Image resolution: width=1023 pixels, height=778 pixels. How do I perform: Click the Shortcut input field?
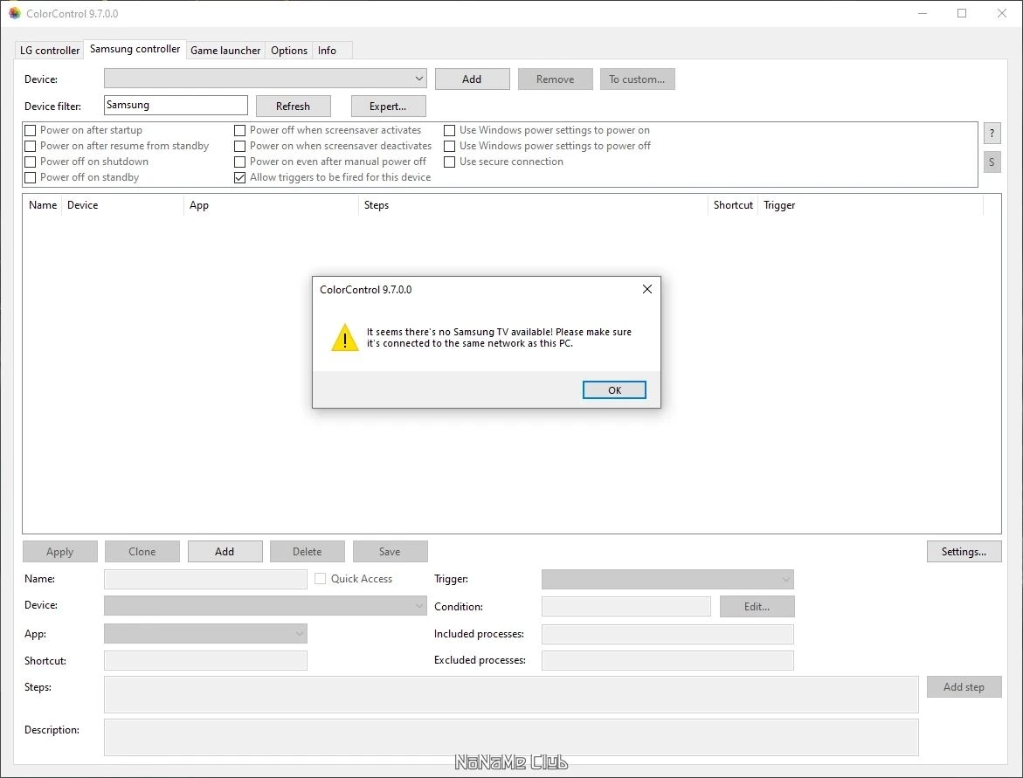(x=205, y=660)
